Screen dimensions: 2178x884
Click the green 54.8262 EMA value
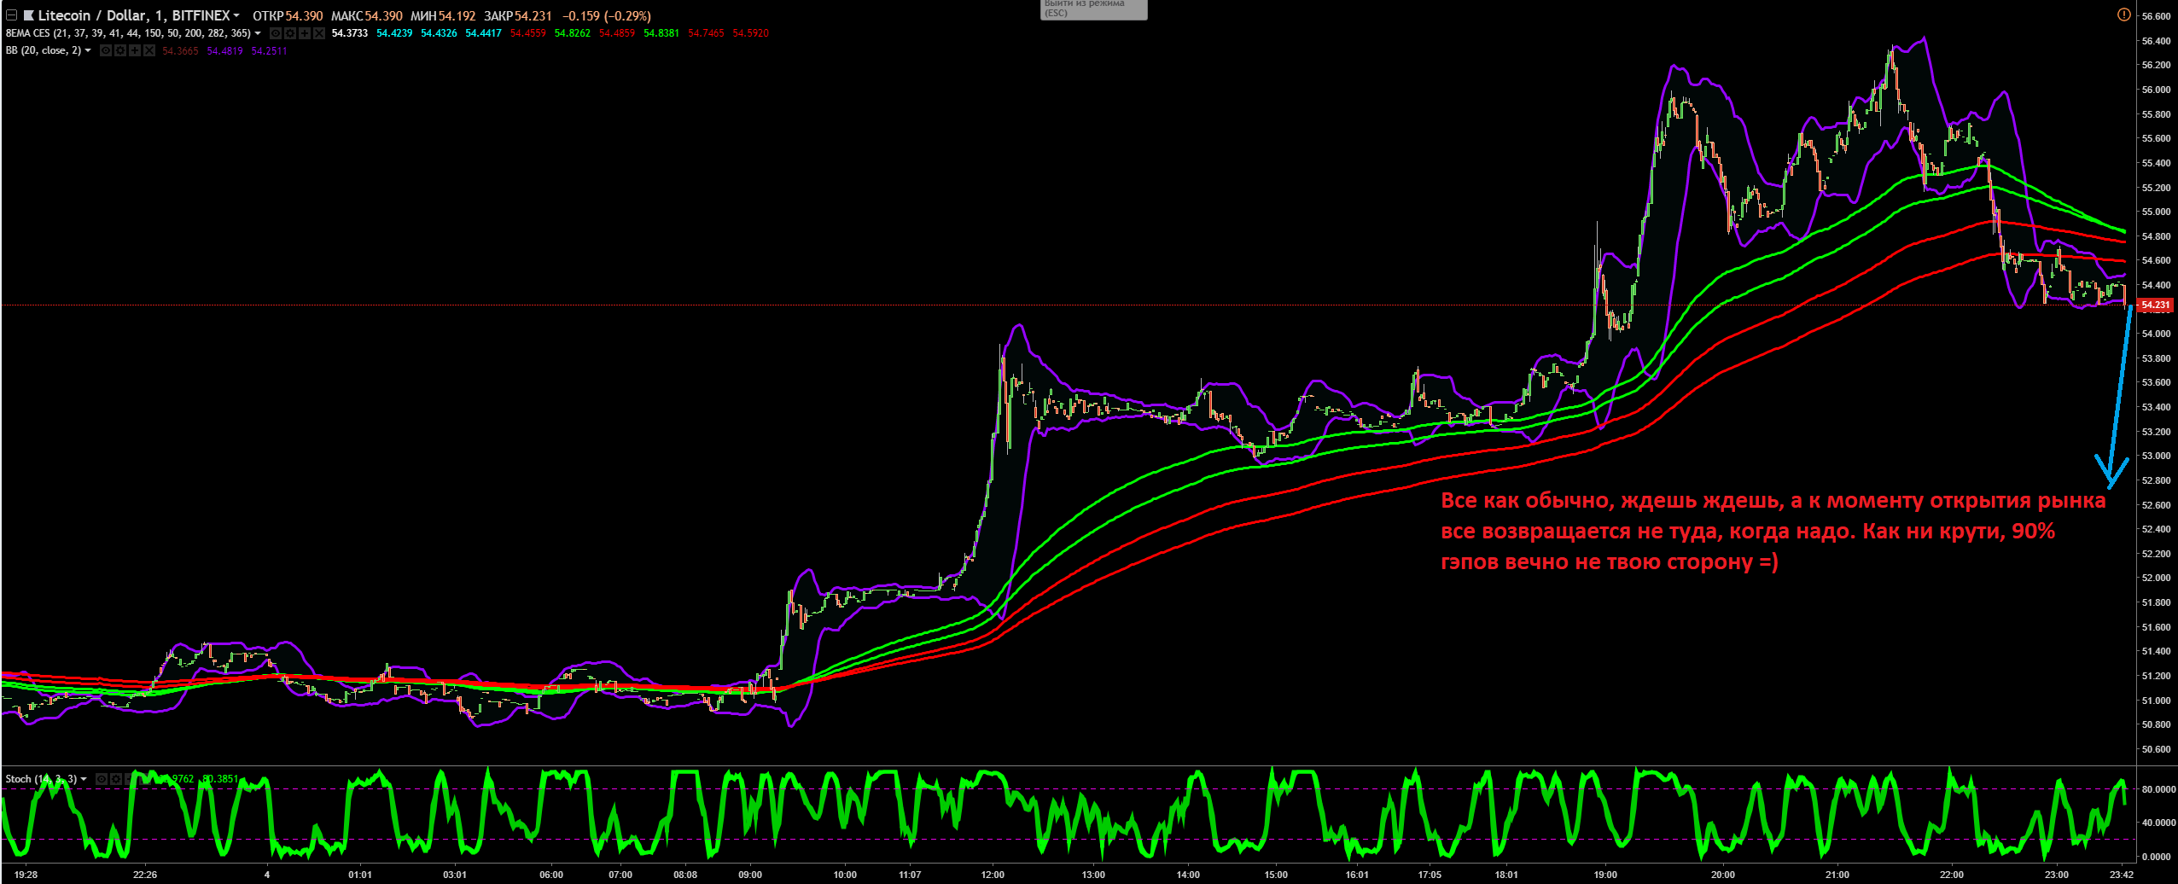click(x=572, y=33)
